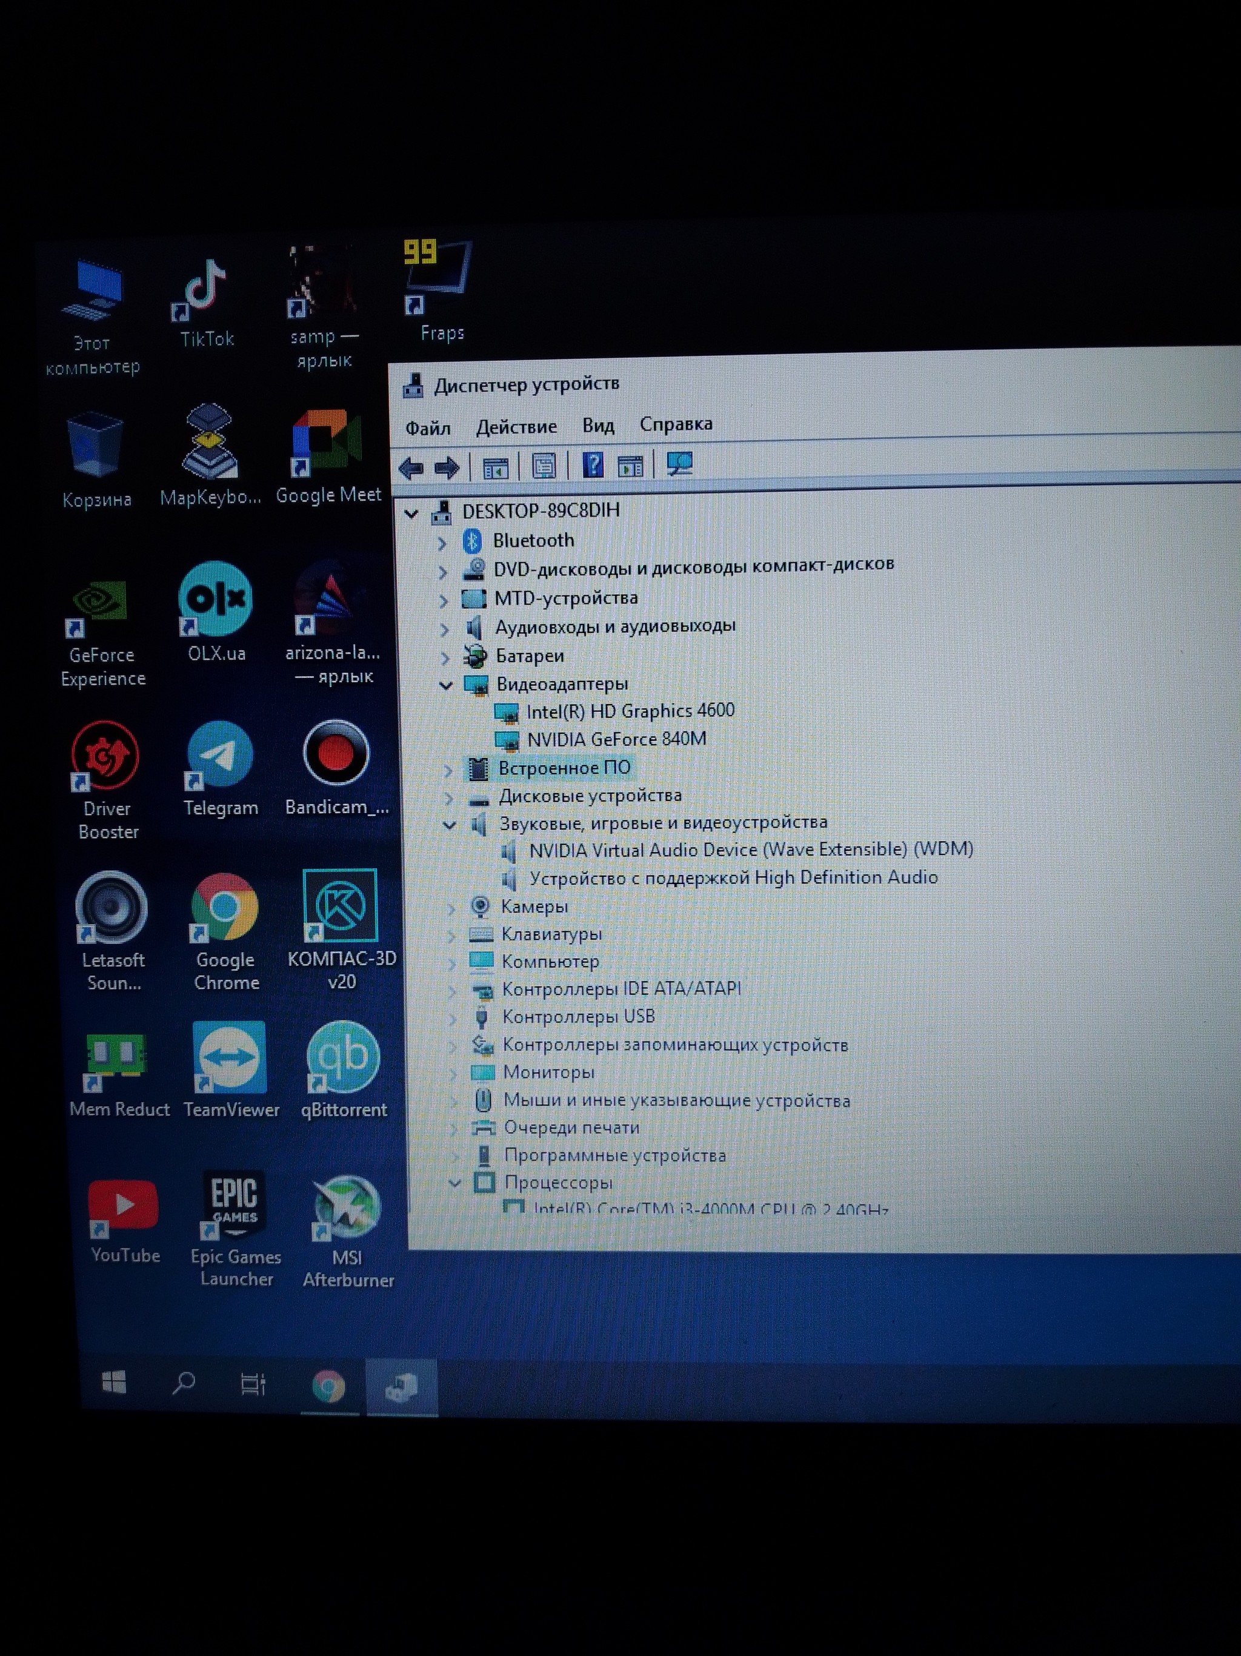Viewport: 1241px width, 1656px height.
Task: Collapse the Видеоадаптеры category
Action: pos(446,685)
